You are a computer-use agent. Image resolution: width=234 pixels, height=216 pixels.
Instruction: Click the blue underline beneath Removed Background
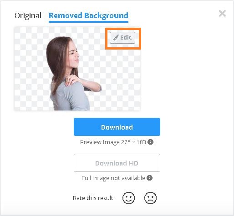(x=88, y=22)
